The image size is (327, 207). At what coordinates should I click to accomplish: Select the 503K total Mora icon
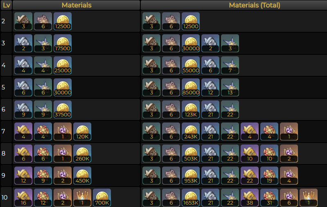[x=191, y=154]
